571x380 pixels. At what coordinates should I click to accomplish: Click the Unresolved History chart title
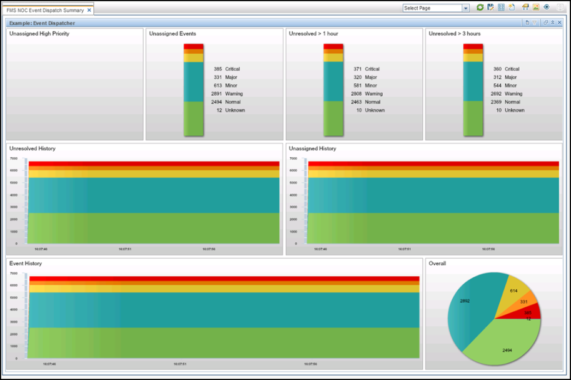pos(33,148)
